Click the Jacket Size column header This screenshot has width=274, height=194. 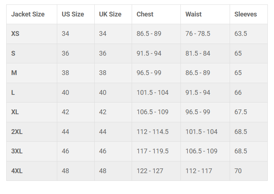coord(28,14)
